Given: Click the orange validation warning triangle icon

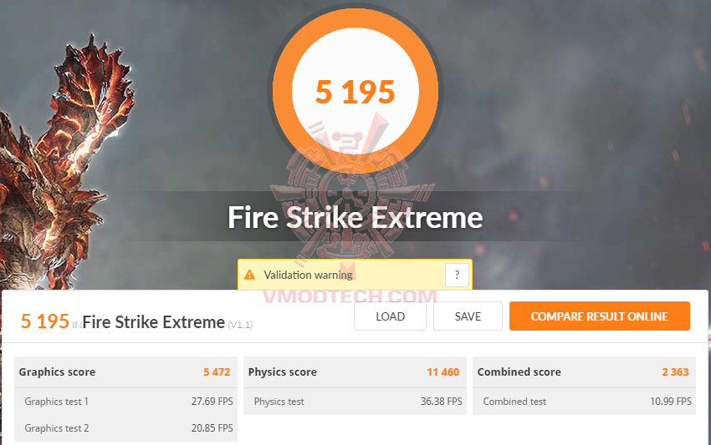Looking at the screenshot, I should point(249,275).
